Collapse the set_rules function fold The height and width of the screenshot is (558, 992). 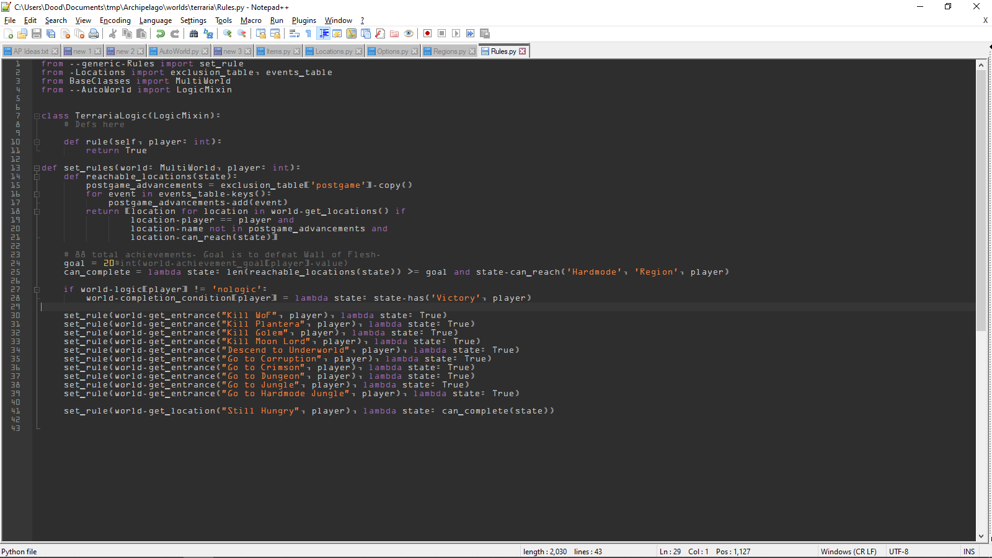(x=37, y=167)
